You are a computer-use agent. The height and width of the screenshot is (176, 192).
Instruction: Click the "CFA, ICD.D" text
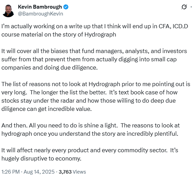pos(173,26)
